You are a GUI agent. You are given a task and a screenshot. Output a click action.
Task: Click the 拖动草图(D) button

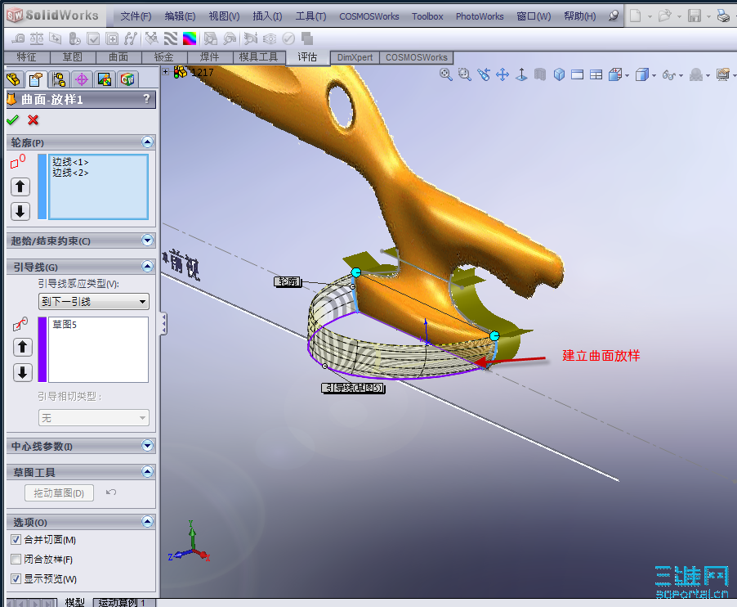(59, 492)
